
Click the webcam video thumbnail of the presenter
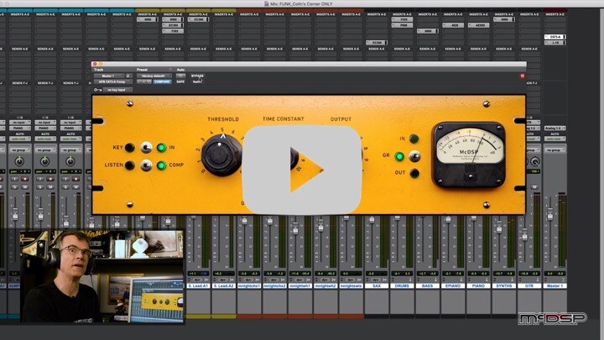click(102, 276)
